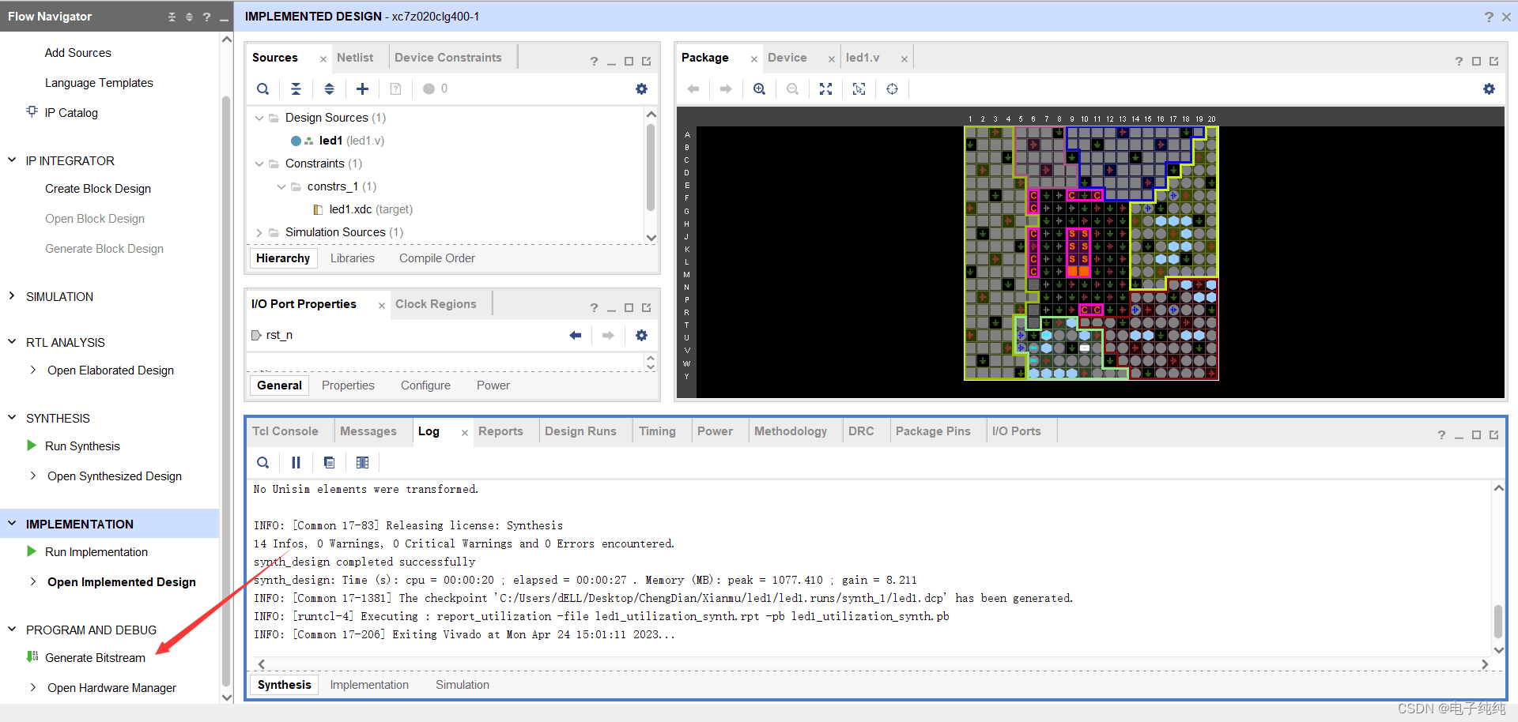Go back in Package view

tap(693, 89)
